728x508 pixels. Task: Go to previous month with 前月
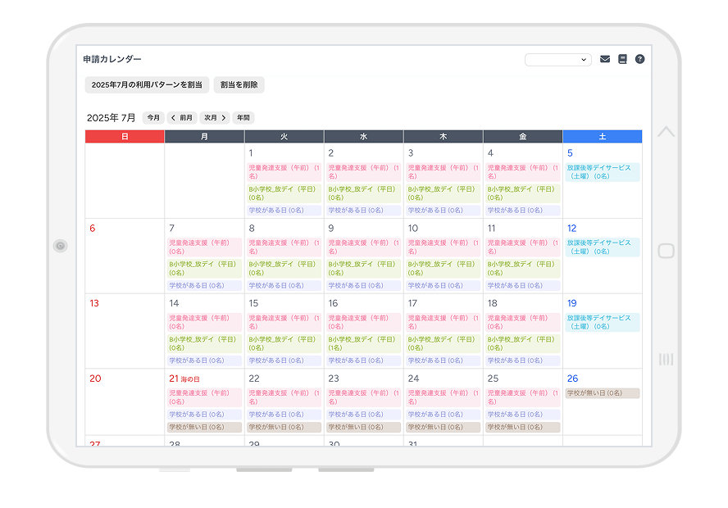[x=181, y=118]
